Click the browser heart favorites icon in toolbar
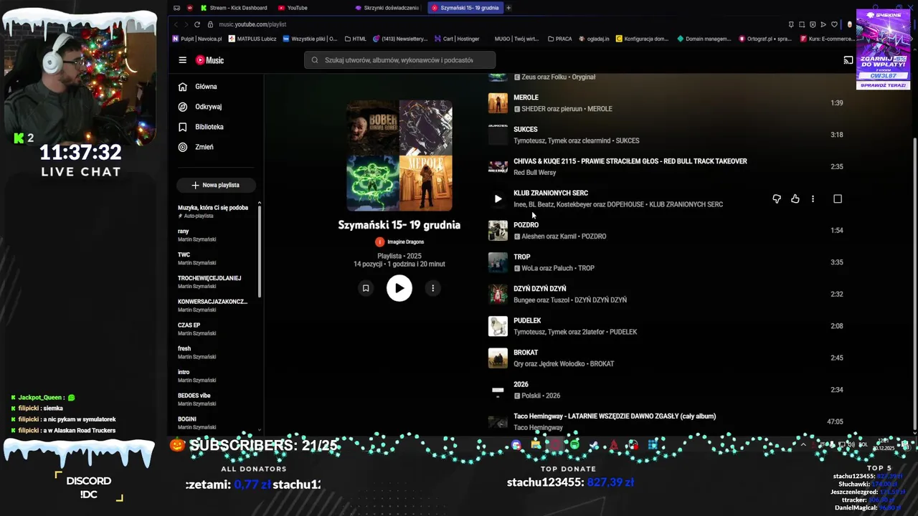 [x=834, y=24]
